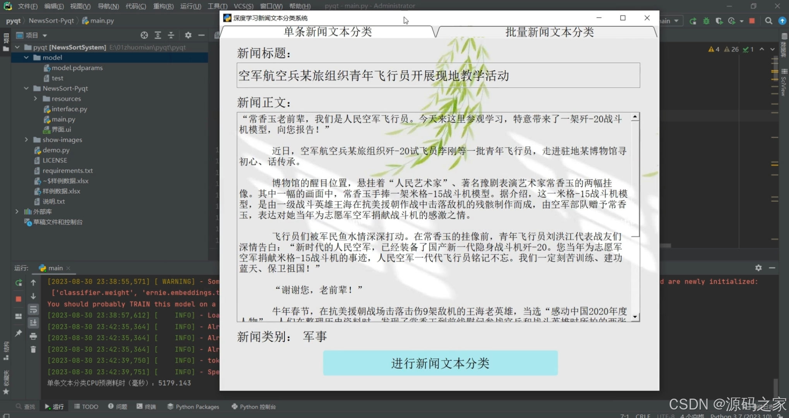
Task: Open the 工具(T) menu
Action: 217,6
